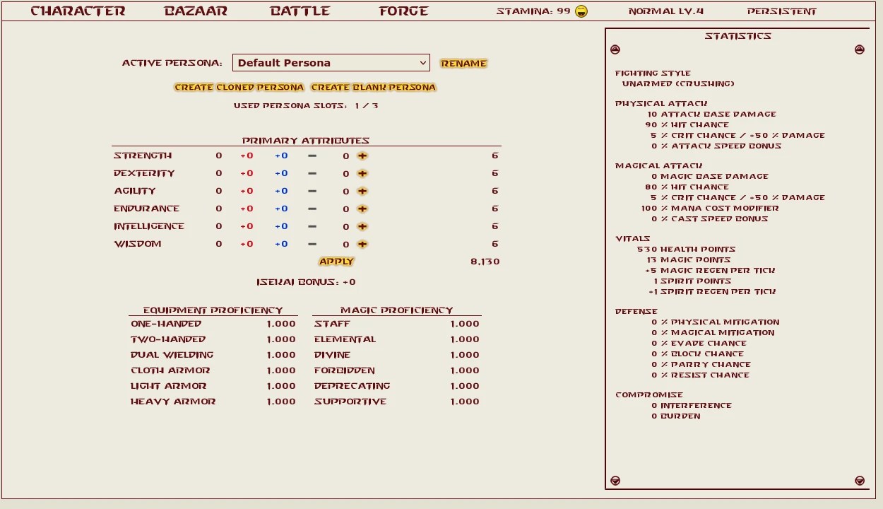This screenshot has height=509, width=883.
Task: Click the Physical Mitigation stat
Action: 715,322
